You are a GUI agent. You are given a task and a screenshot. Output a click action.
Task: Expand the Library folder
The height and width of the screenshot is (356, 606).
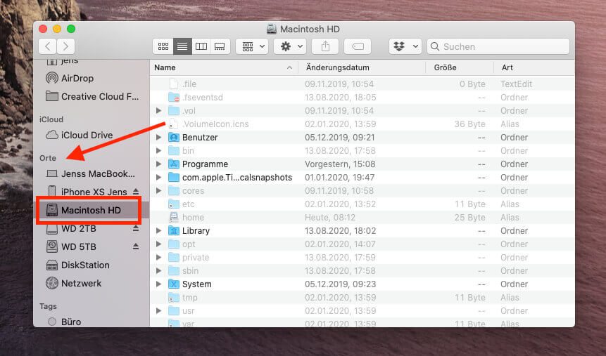coord(158,230)
